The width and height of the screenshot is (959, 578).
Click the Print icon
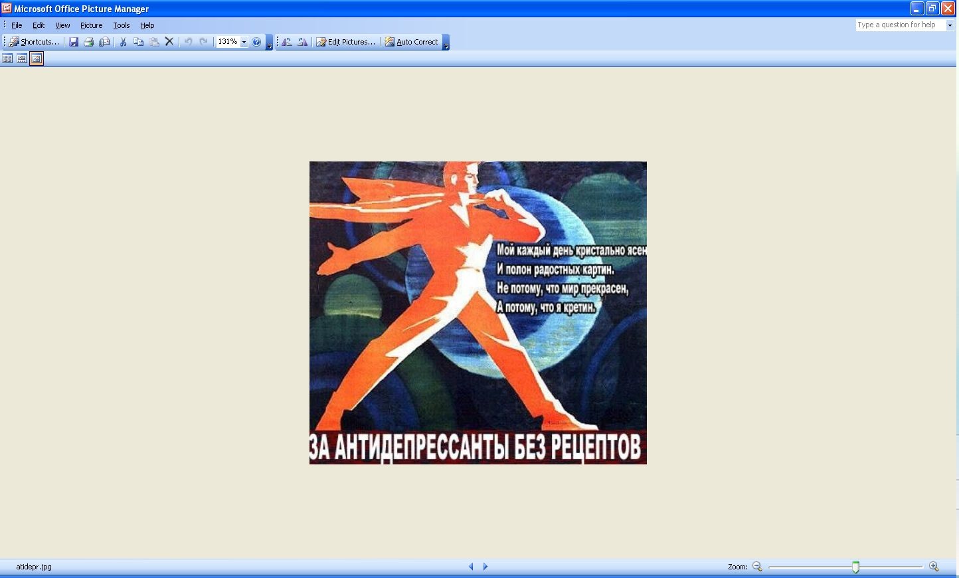pyautogui.click(x=89, y=42)
